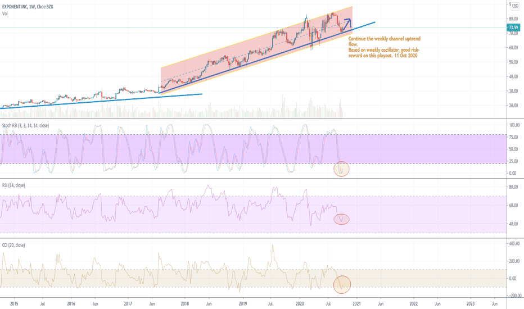
Task: Click 0.00 on the CCI axis
Action: click(513, 278)
